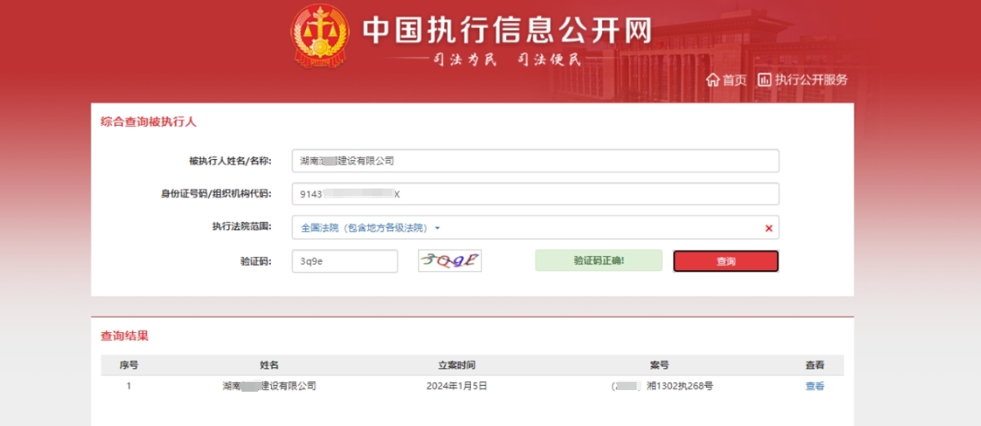981x426 pixels.
Task: Click row number 1 in results
Action: (128, 386)
